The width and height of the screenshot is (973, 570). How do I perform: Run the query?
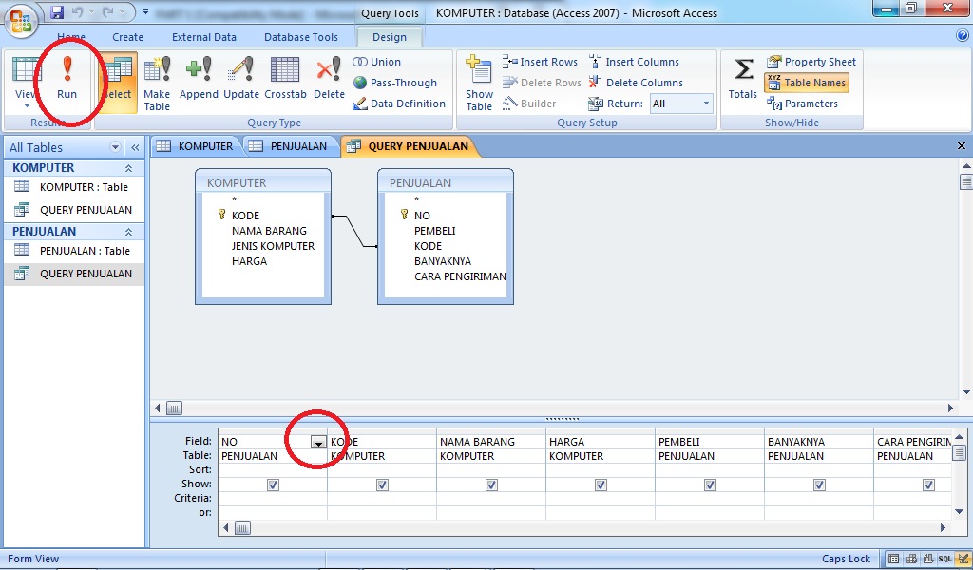pos(67,81)
